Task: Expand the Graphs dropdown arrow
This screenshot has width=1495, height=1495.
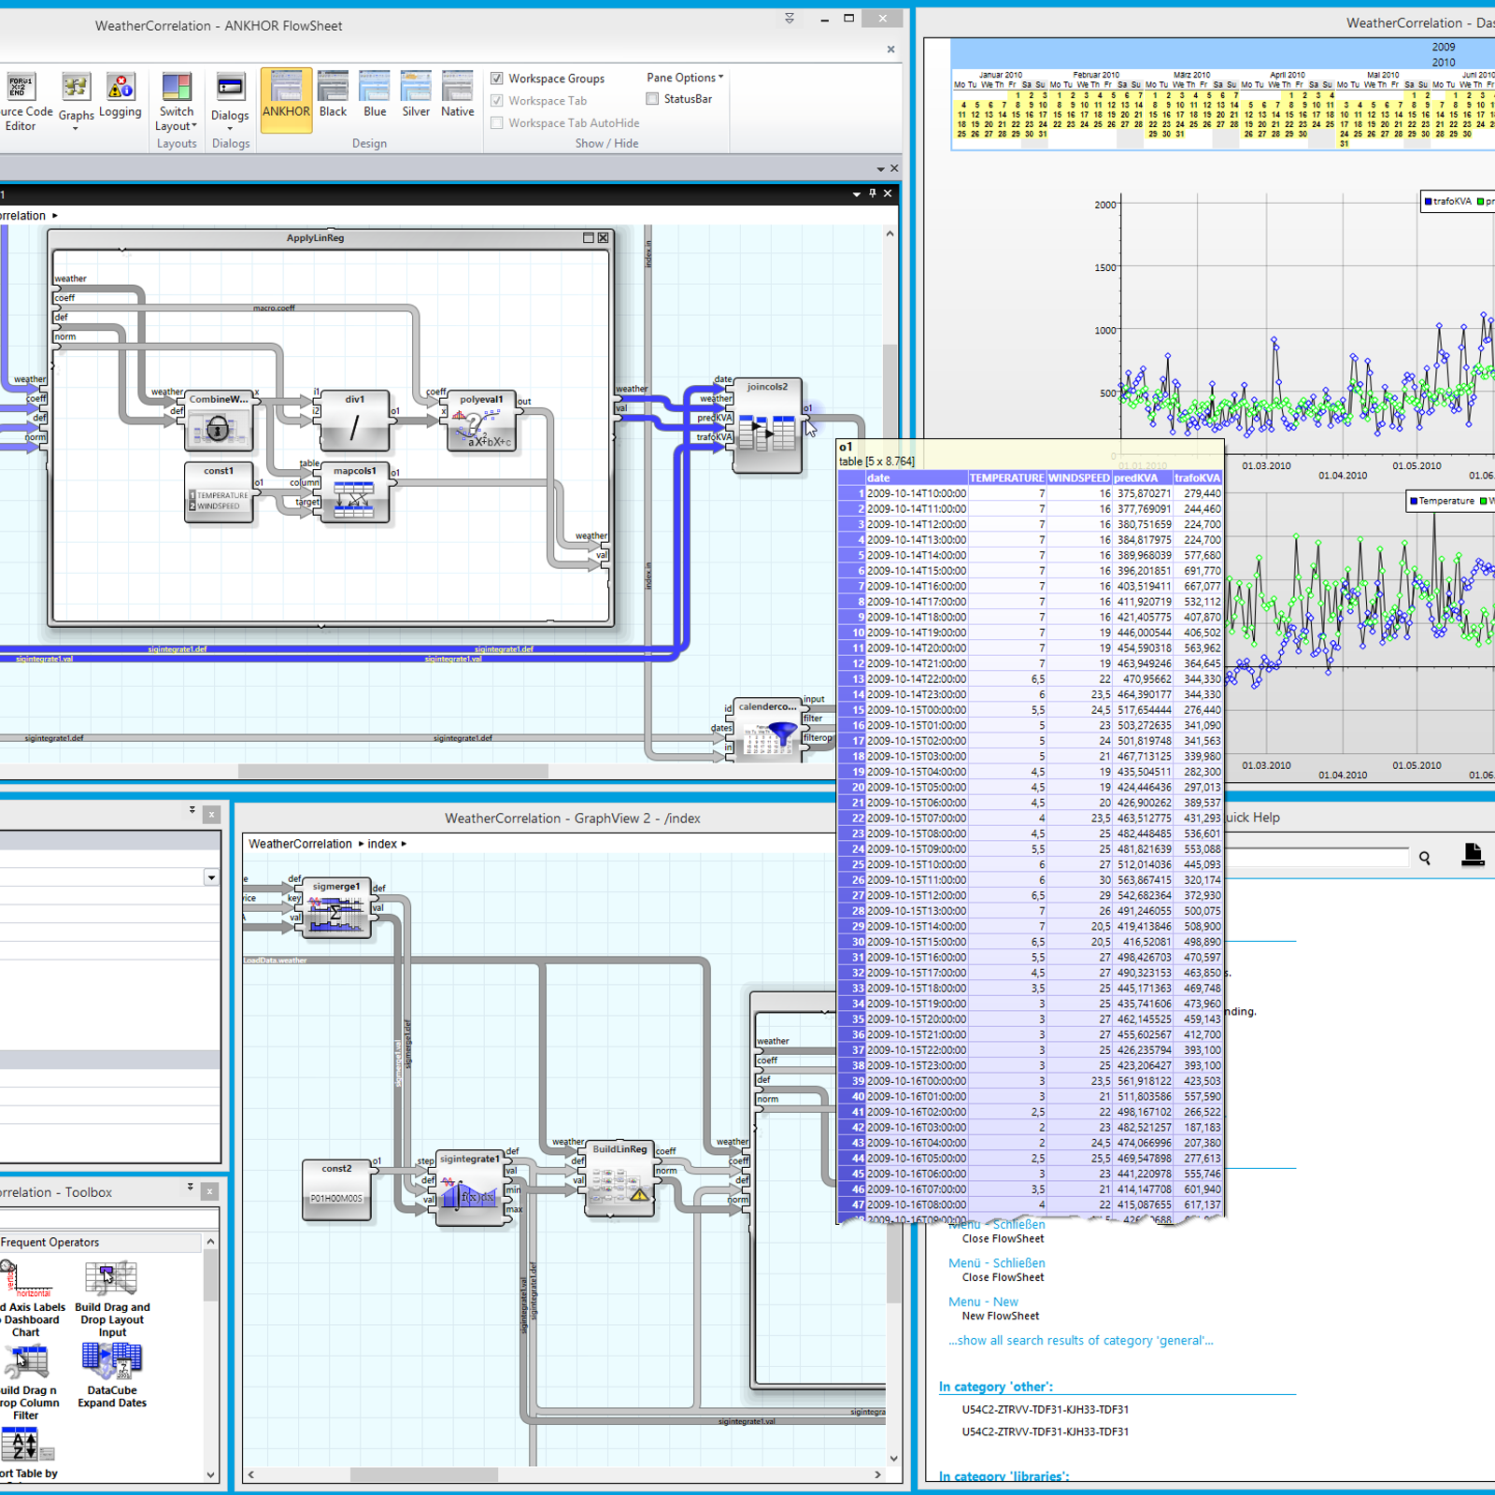Action: (76, 129)
